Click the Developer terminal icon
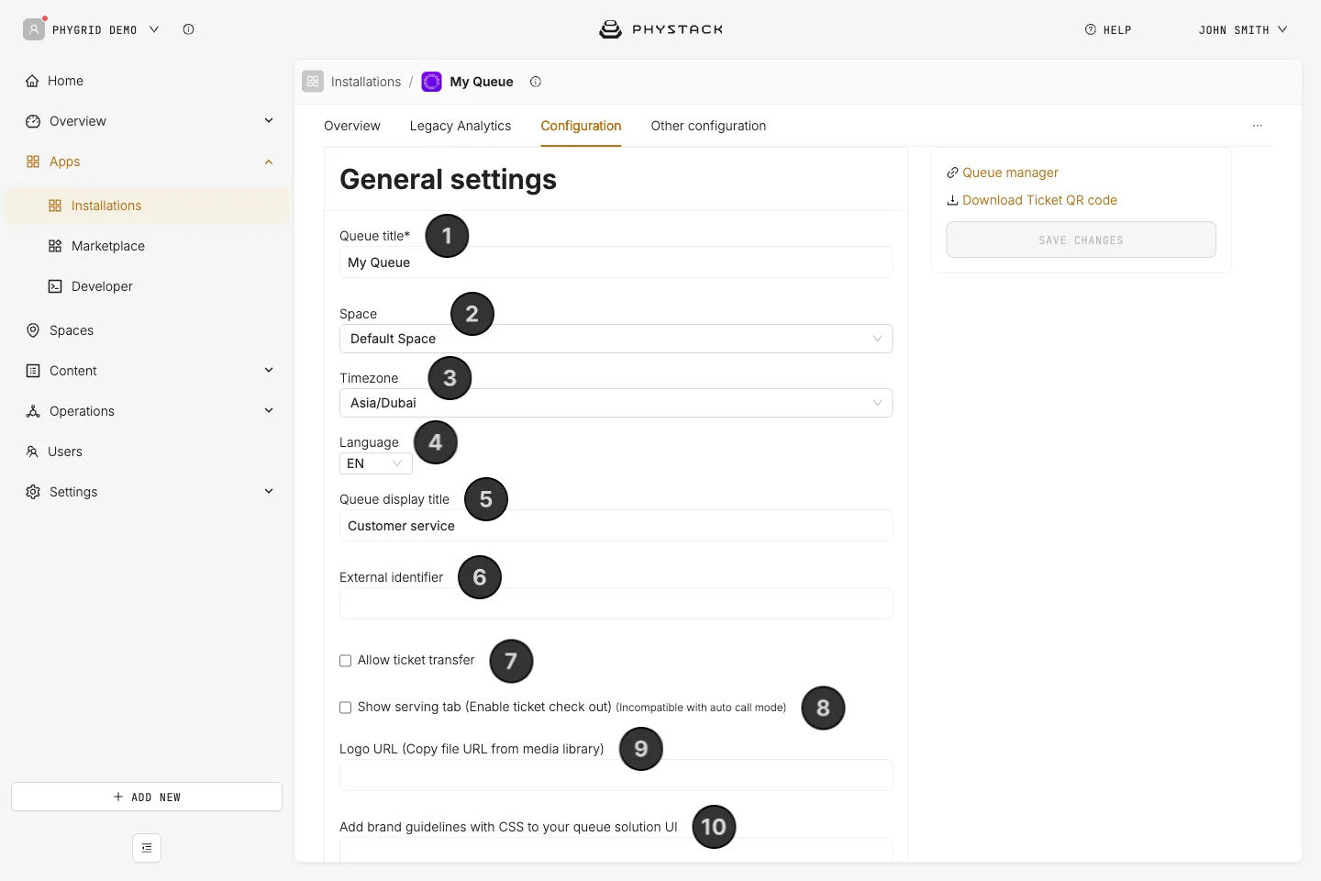The image size is (1321, 881). tap(55, 286)
